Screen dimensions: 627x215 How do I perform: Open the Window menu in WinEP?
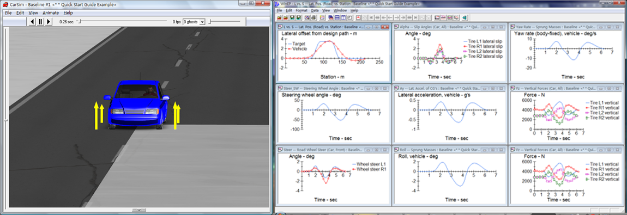click(340, 10)
